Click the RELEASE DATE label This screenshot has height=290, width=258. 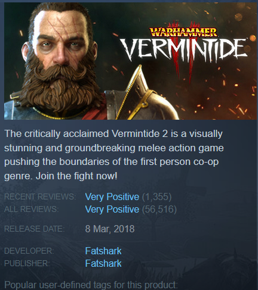point(35,229)
